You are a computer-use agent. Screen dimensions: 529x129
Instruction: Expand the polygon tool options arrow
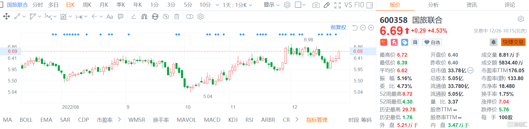click(x=40, y=16)
